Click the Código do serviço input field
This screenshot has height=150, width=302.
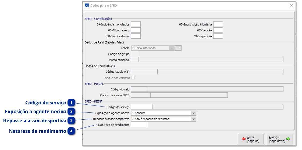pyautogui.click(x=141, y=107)
